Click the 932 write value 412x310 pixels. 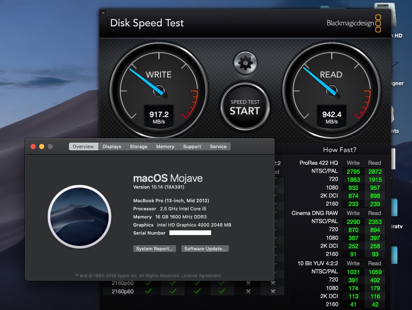[353, 188]
